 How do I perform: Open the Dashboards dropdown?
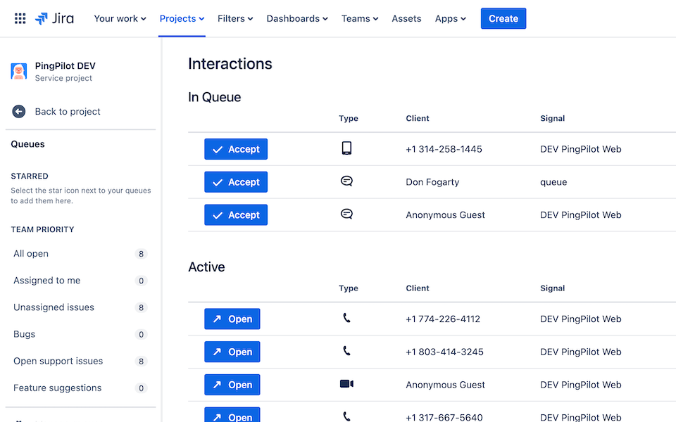click(x=297, y=18)
